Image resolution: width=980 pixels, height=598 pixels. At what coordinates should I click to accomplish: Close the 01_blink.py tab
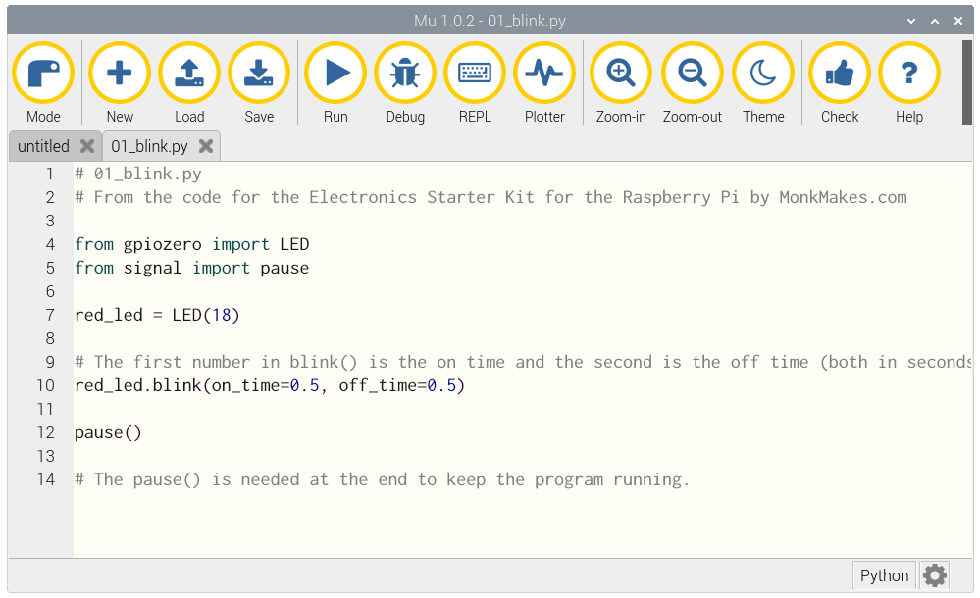coord(206,146)
